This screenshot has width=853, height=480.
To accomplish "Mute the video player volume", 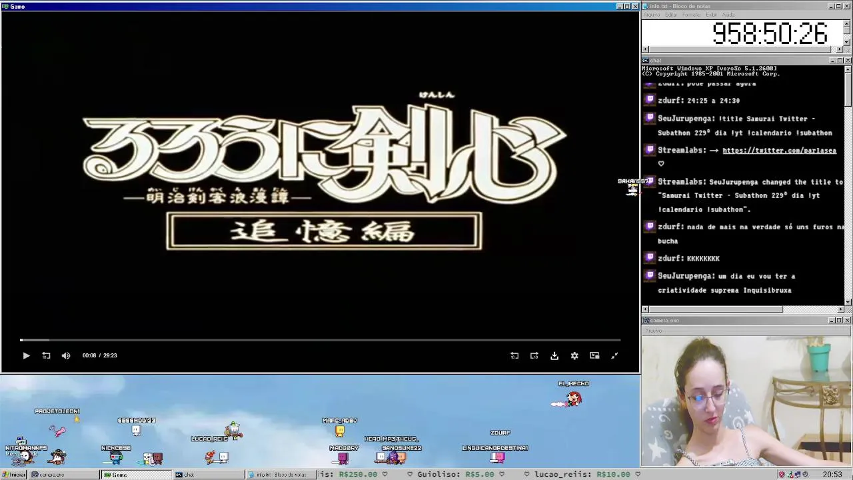I will tap(66, 356).
